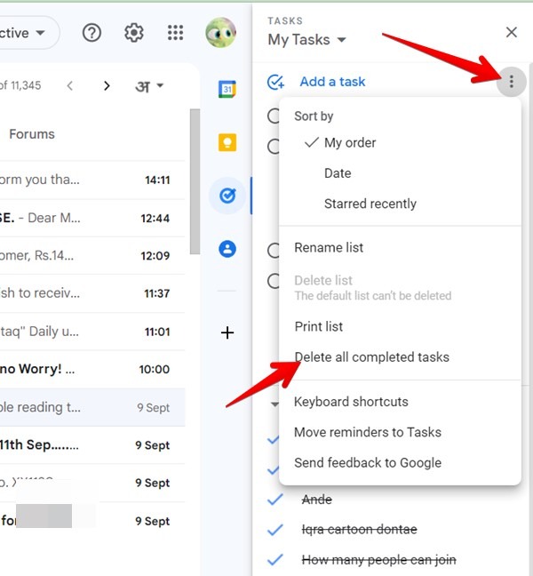Screen dimensions: 533x576
Task: Expand the My Tasks list dropdown
Action: (342, 40)
